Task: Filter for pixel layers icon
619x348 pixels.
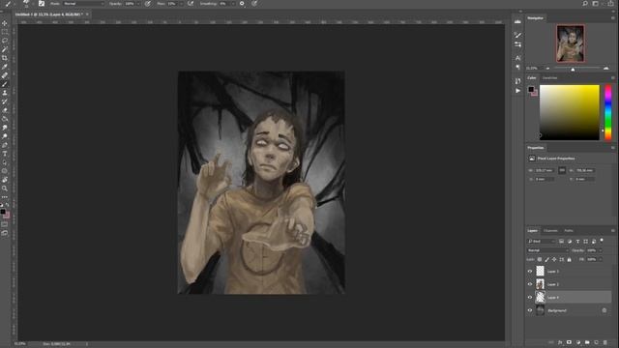Action: [x=561, y=241]
